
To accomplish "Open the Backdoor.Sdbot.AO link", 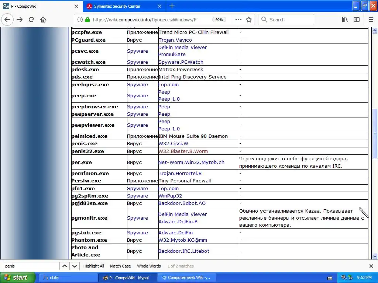I will tap(182, 203).
